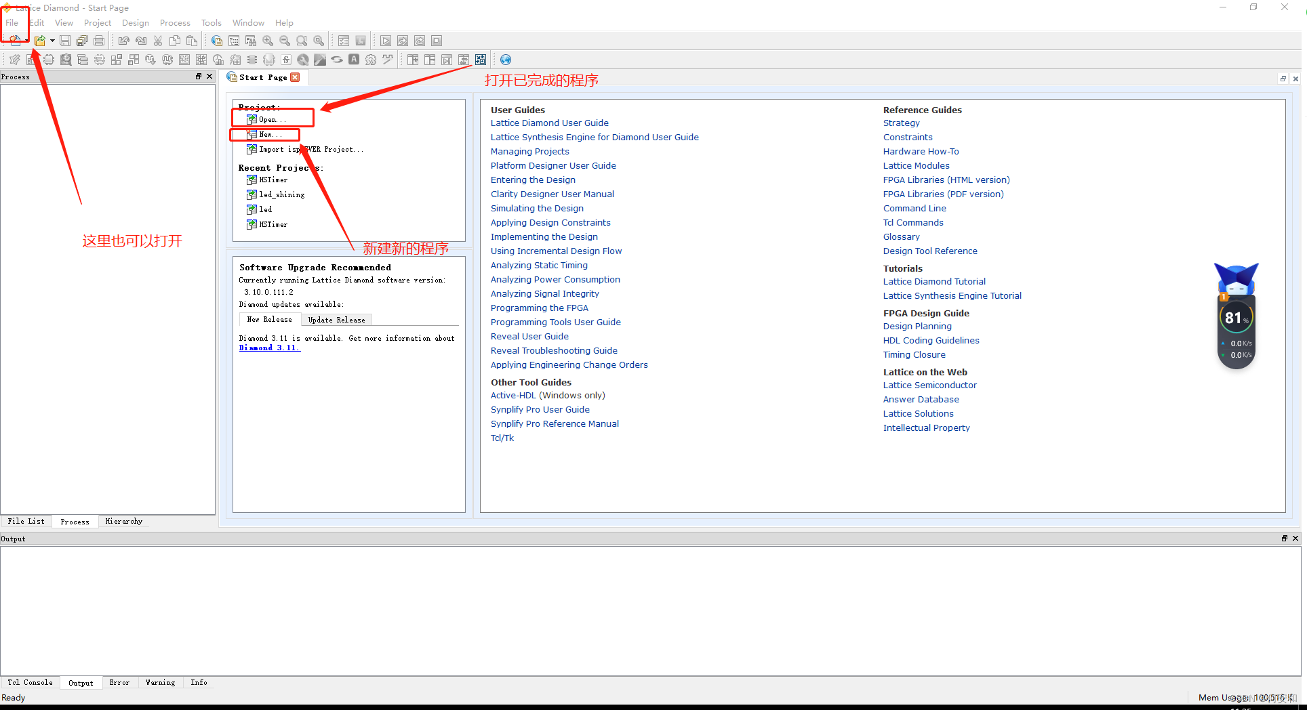Click the start page globe-document toolbar icon
Image resolution: width=1307 pixels, height=710 pixels.
coord(217,41)
